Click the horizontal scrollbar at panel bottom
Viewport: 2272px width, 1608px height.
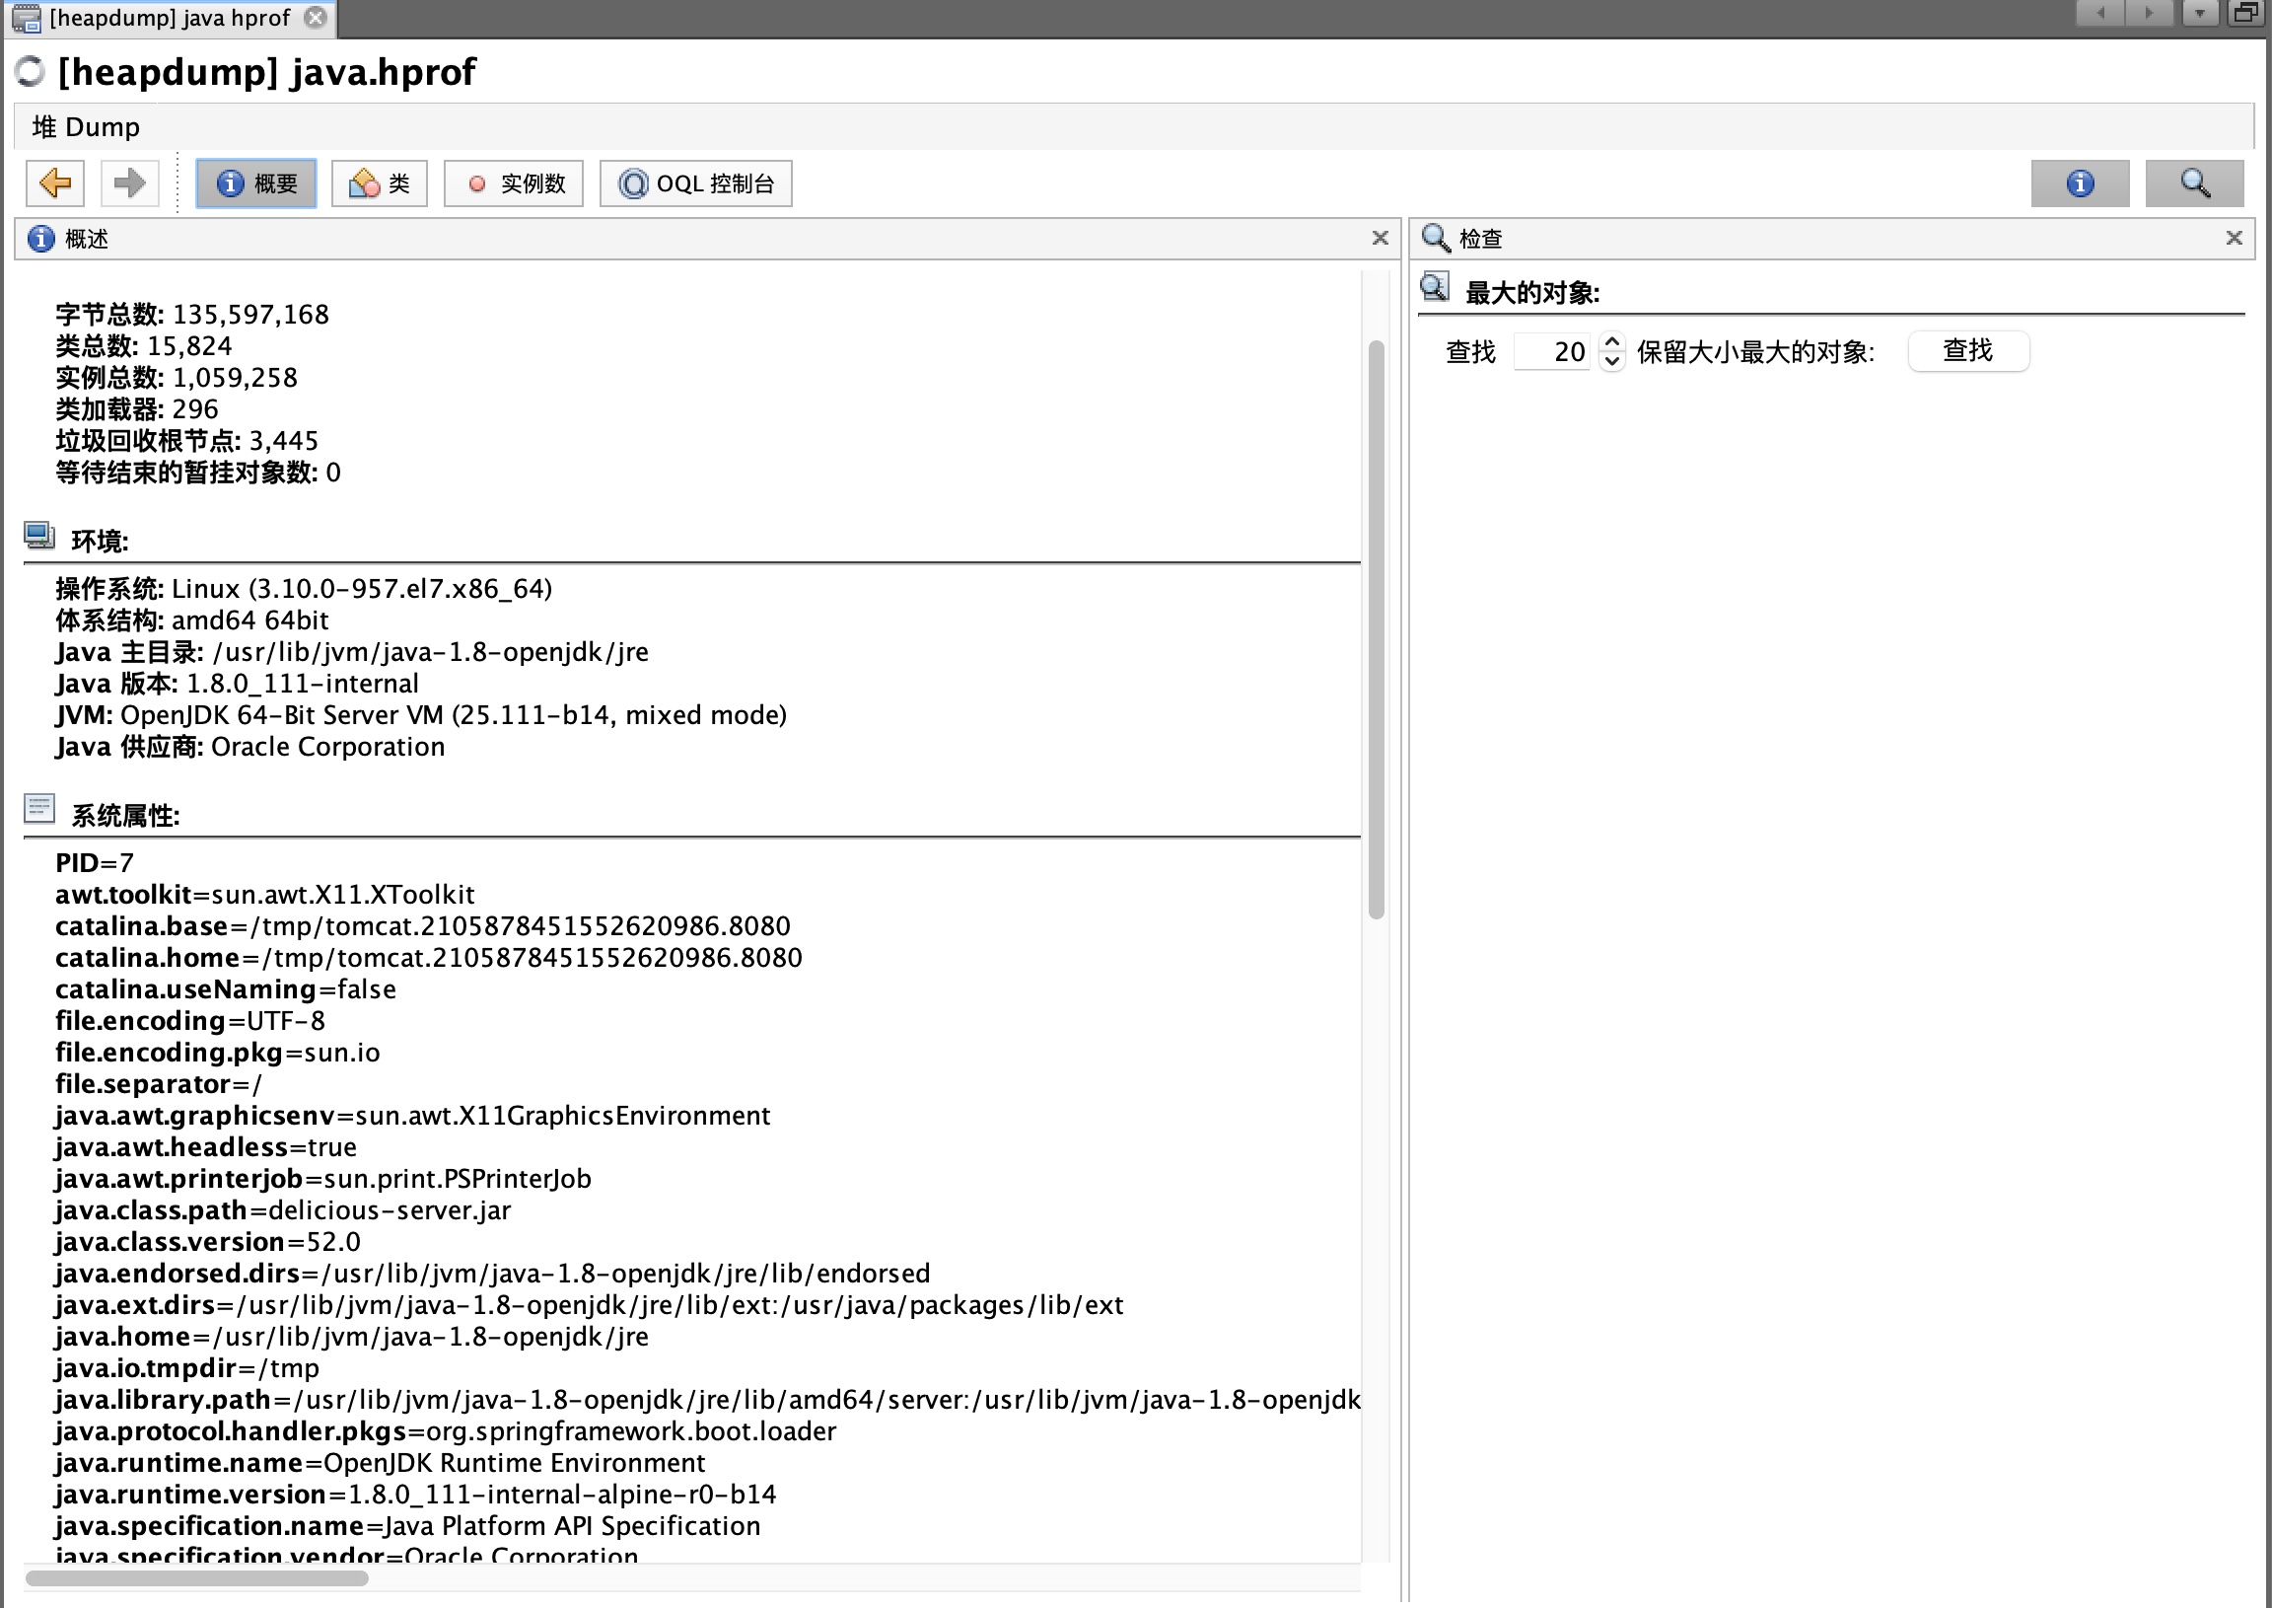[197, 1577]
